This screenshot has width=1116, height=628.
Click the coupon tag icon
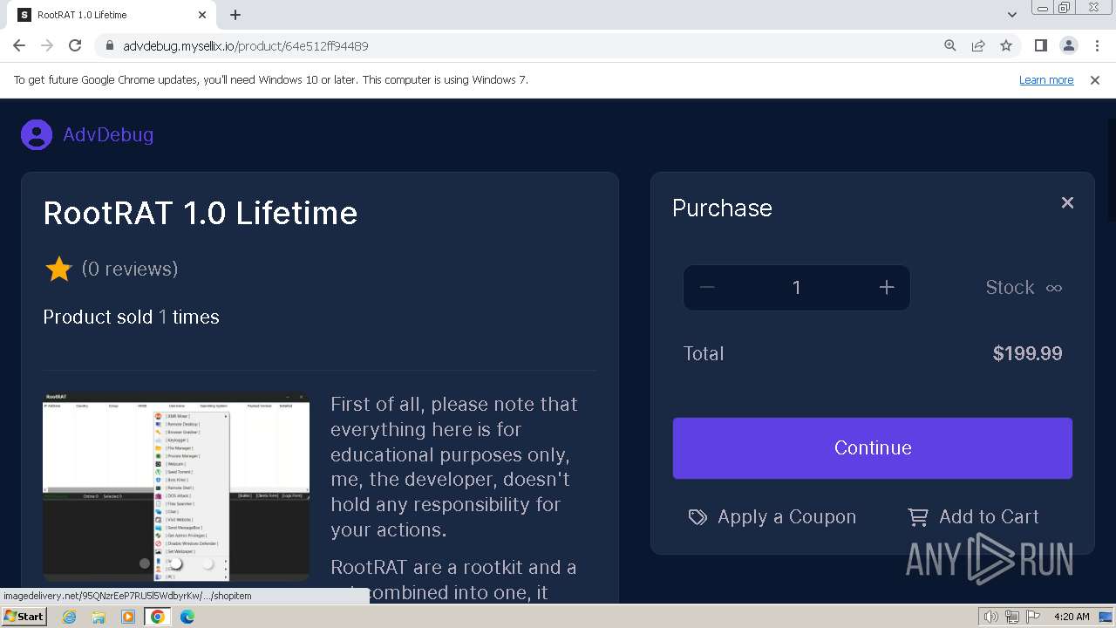click(x=697, y=517)
